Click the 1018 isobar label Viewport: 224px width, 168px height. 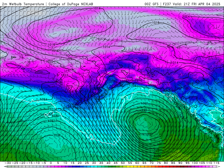click(215, 141)
